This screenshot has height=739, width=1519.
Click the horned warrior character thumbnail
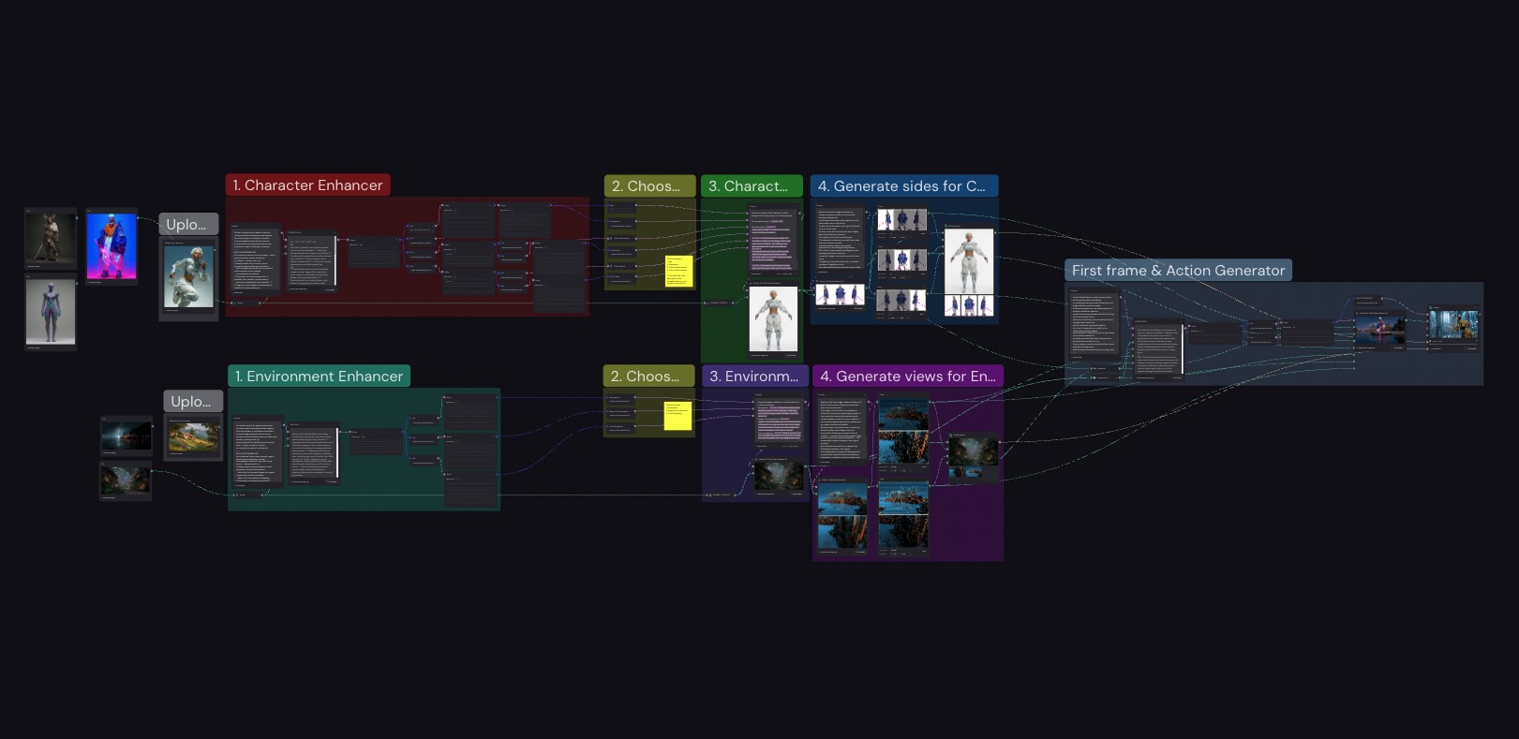coord(51,239)
